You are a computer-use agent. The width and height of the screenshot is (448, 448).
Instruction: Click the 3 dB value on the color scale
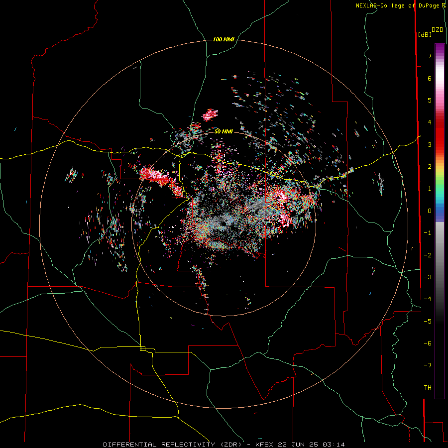tap(430, 144)
